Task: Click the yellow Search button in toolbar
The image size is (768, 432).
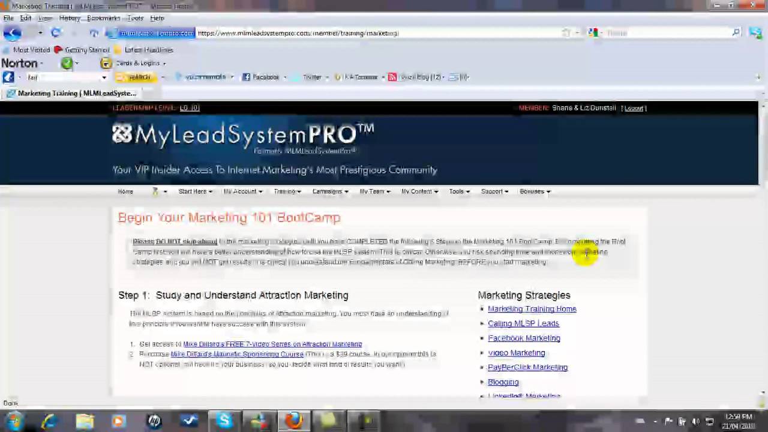Action: pos(136,77)
